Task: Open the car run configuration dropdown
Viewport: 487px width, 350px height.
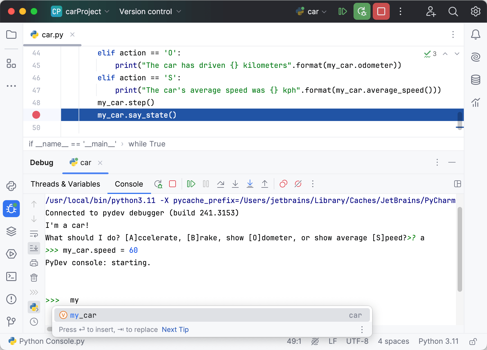Action: [x=311, y=11]
